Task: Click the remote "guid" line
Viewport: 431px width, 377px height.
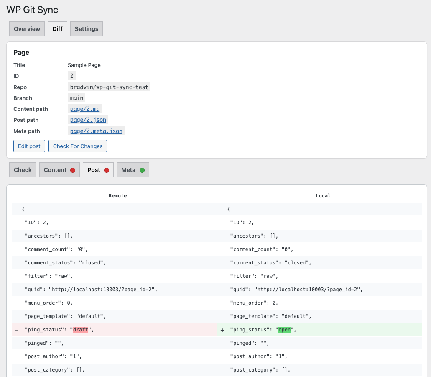Action: pyautogui.click(x=114, y=290)
